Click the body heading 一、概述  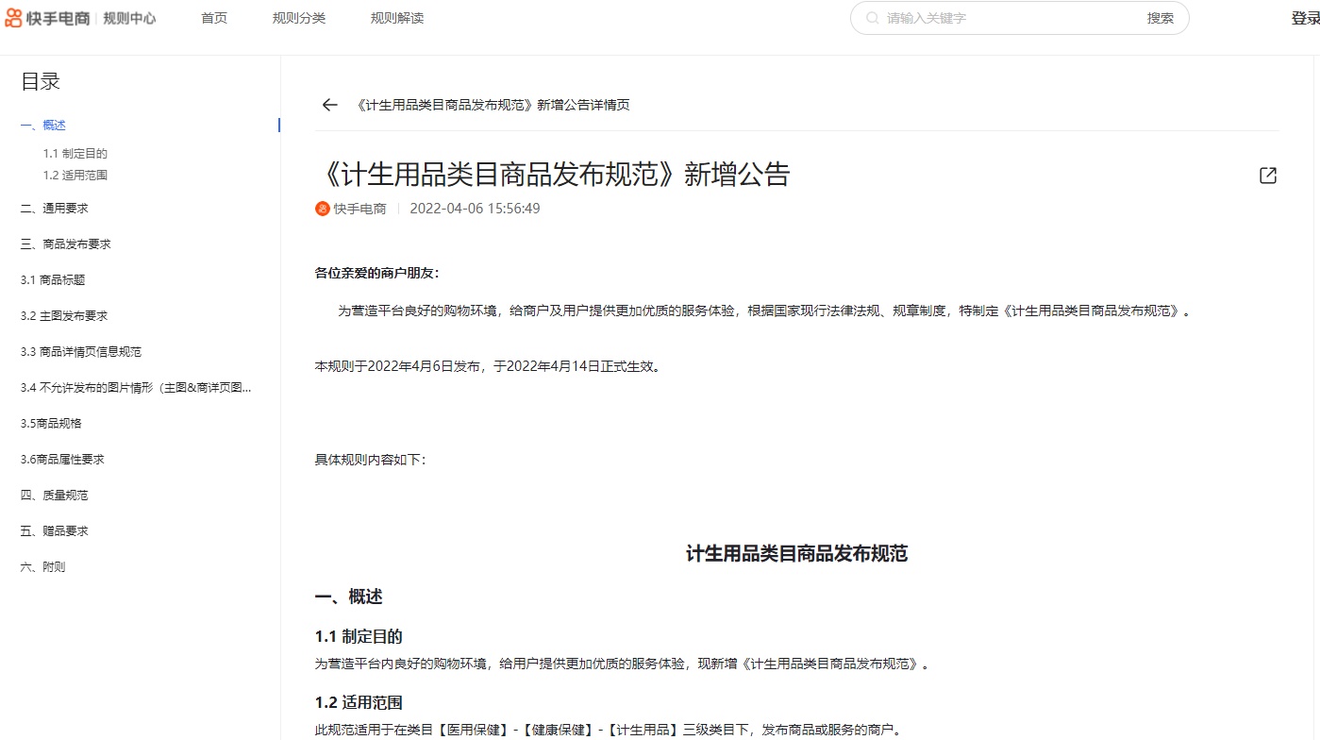tap(348, 597)
